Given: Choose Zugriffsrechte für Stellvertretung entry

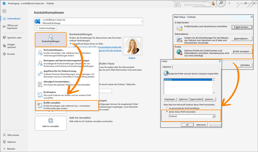Looking at the screenshot, I should (67, 74).
